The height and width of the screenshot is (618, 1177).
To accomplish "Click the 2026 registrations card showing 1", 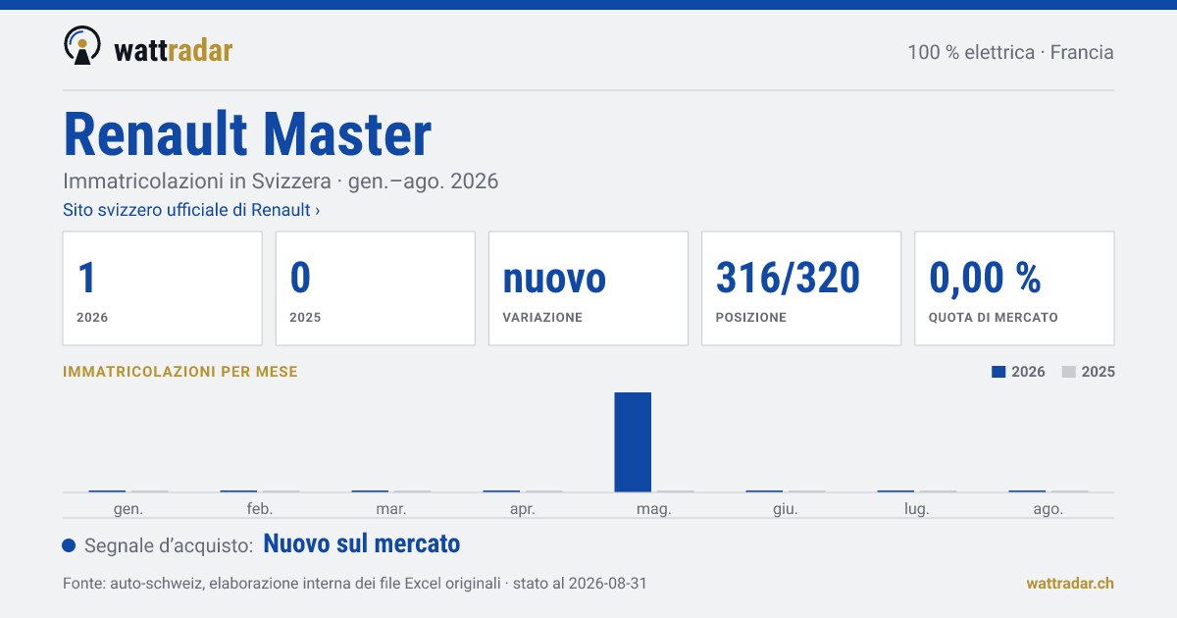I will 163,288.
